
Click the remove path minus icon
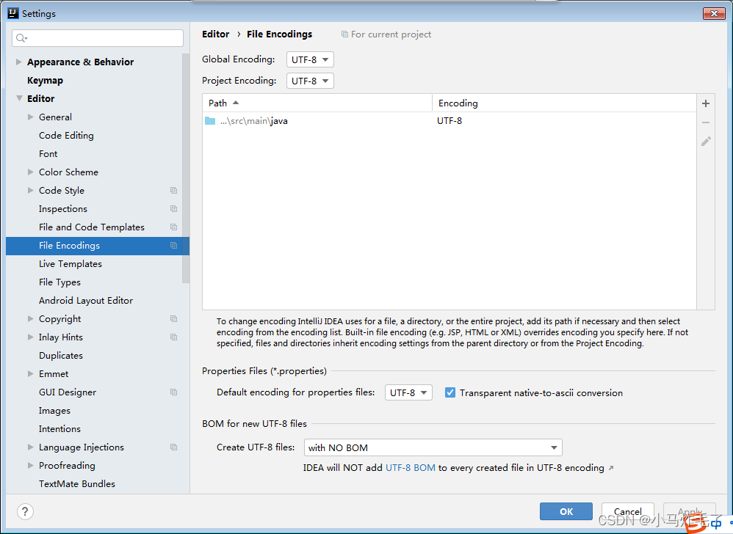point(705,122)
